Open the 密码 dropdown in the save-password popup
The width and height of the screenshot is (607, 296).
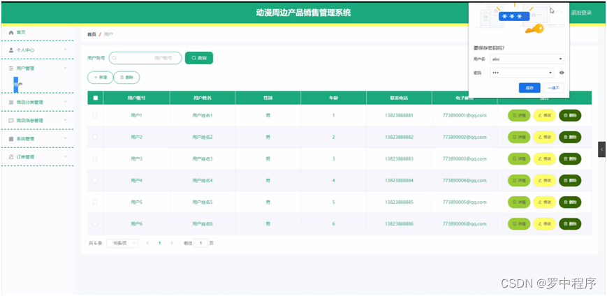(x=522, y=73)
